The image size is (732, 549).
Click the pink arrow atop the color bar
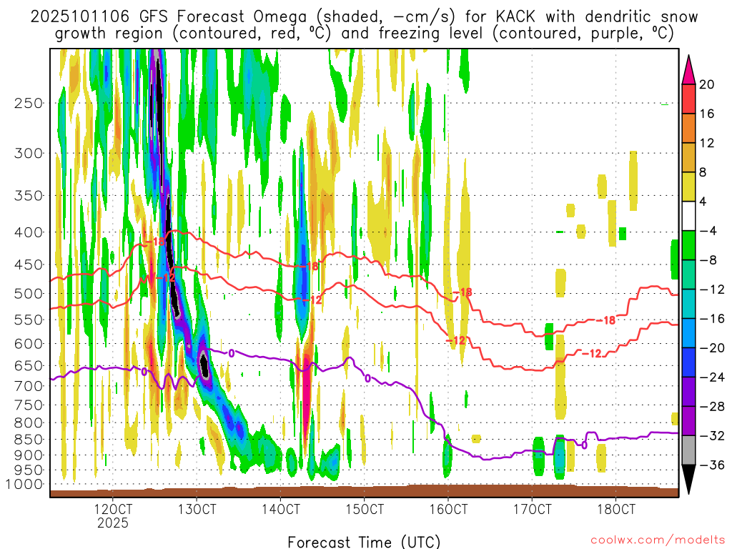(x=688, y=70)
